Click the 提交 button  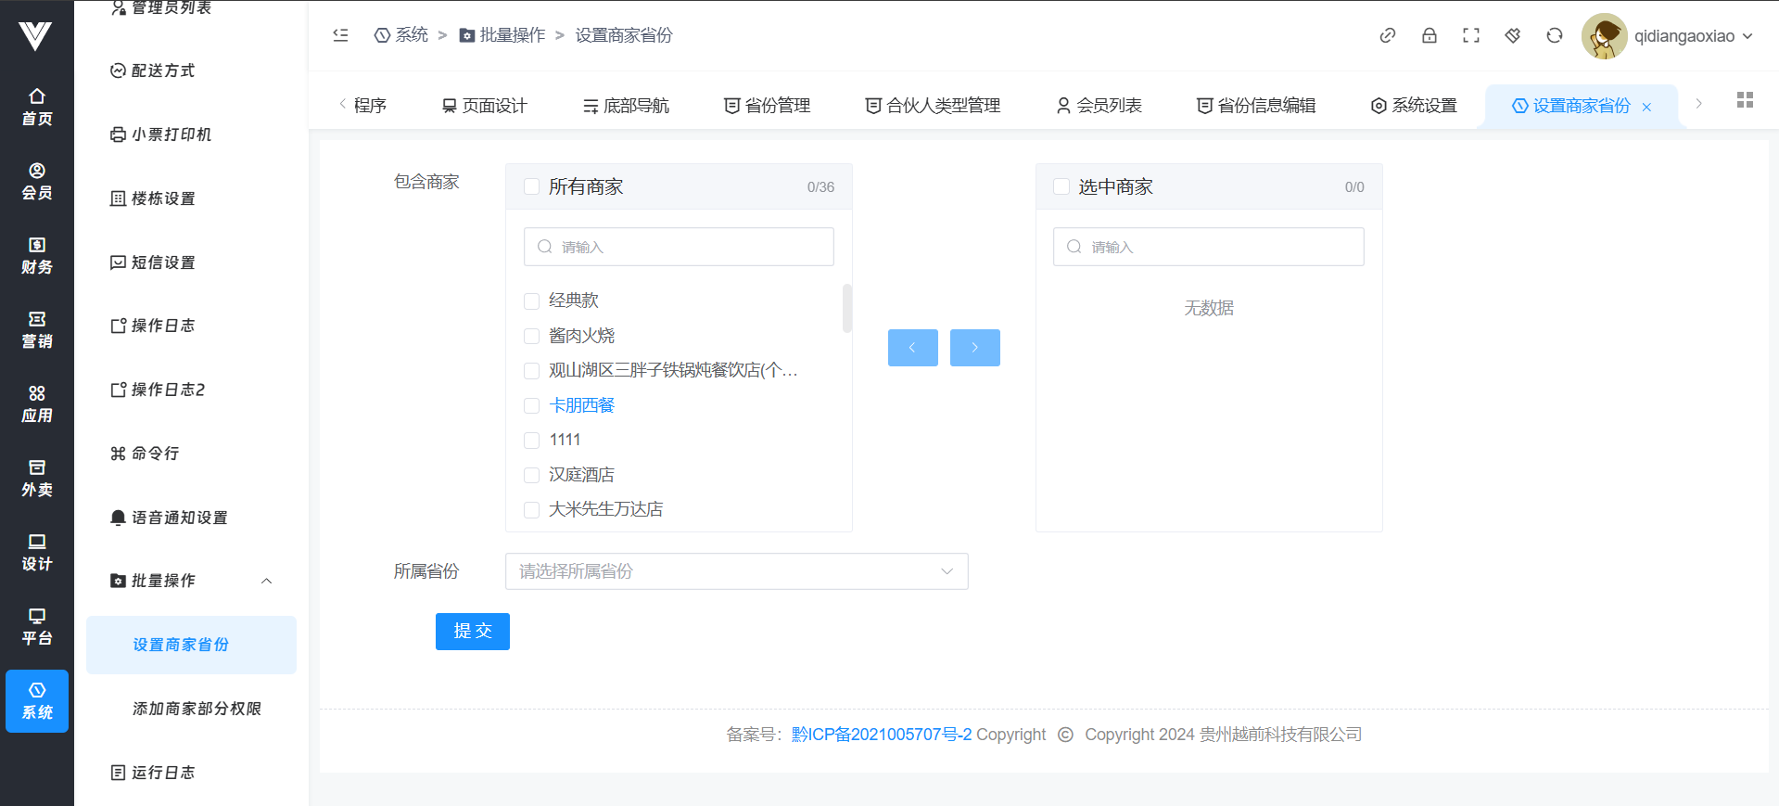472,632
